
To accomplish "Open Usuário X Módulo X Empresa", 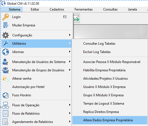I will (x=110, y=87).
